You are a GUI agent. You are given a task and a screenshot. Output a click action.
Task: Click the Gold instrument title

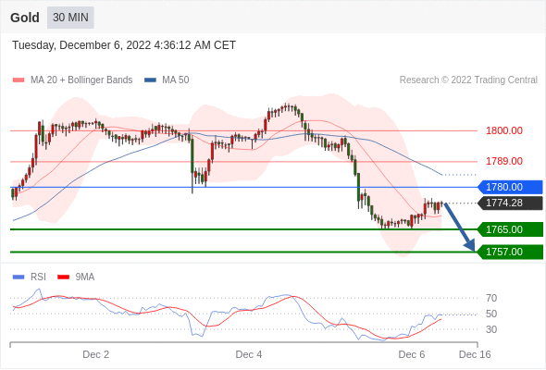click(25, 18)
